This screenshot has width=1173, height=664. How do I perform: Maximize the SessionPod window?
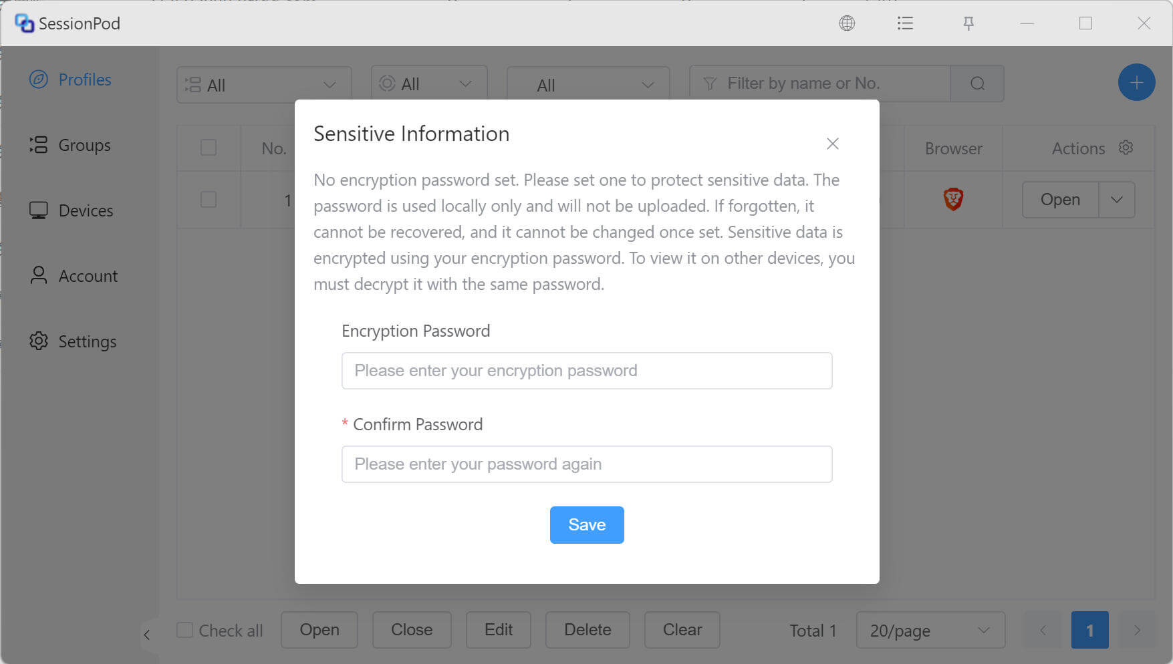click(x=1085, y=23)
